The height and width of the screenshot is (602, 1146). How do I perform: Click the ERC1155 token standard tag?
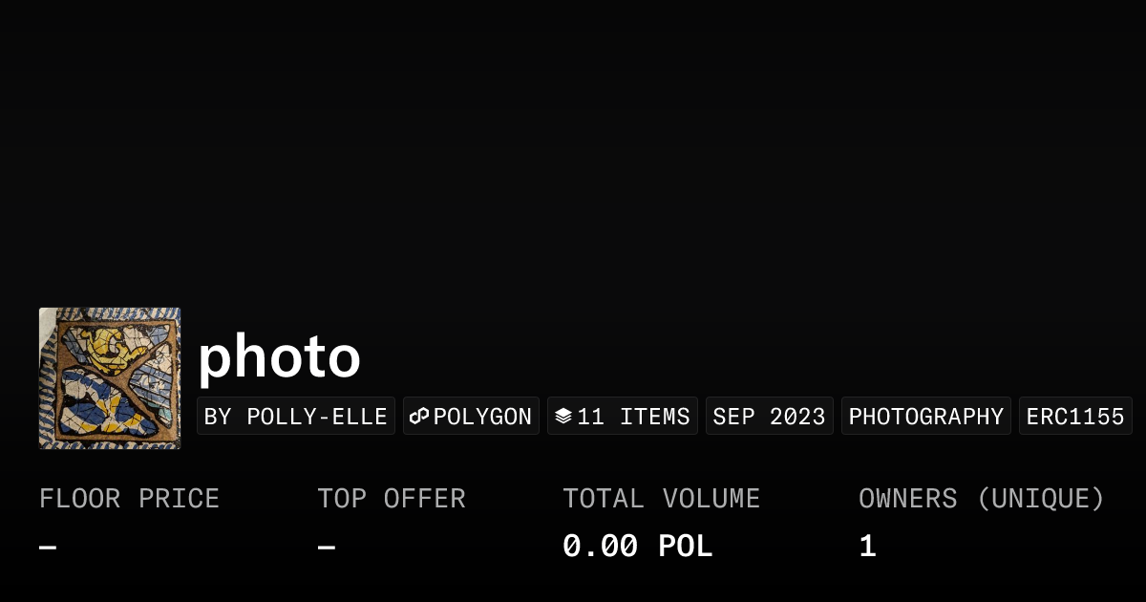coord(1075,417)
